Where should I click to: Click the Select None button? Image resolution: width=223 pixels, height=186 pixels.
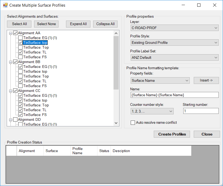[46, 24]
